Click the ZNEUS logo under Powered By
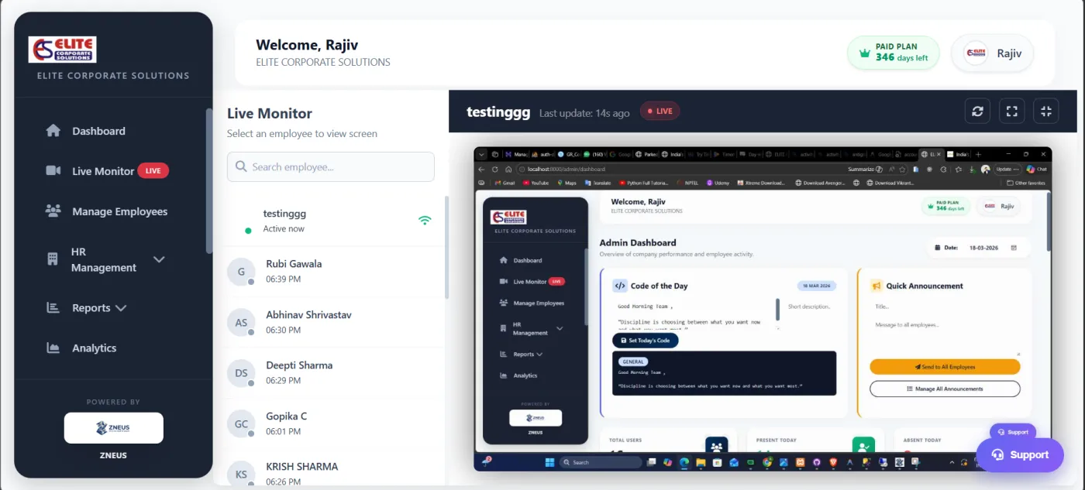 point(114,428)
